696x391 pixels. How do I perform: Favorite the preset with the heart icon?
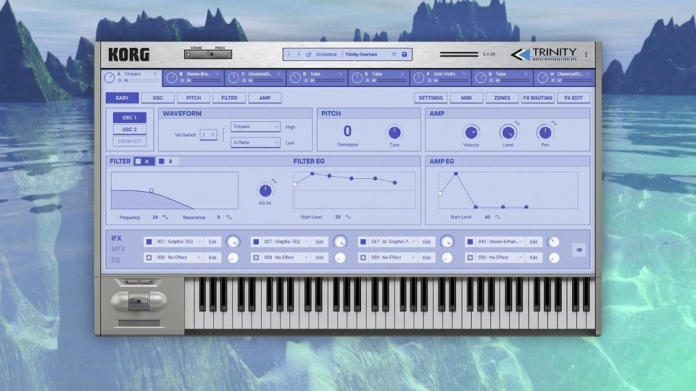click(x=394, y=54)
